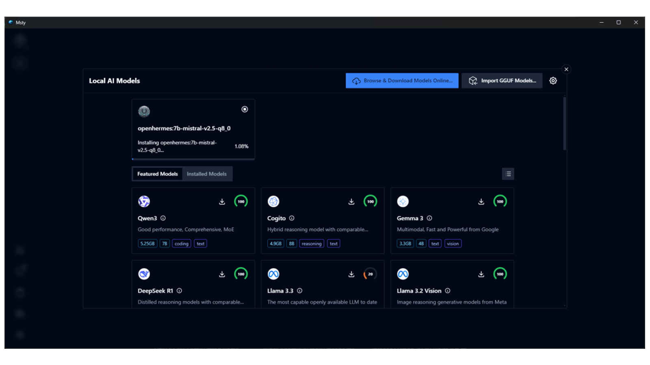Viewport: 650px width, 365px height.
Task: Click the Llama 3.3 compatibility score gauge
Action: click(370, 274)
